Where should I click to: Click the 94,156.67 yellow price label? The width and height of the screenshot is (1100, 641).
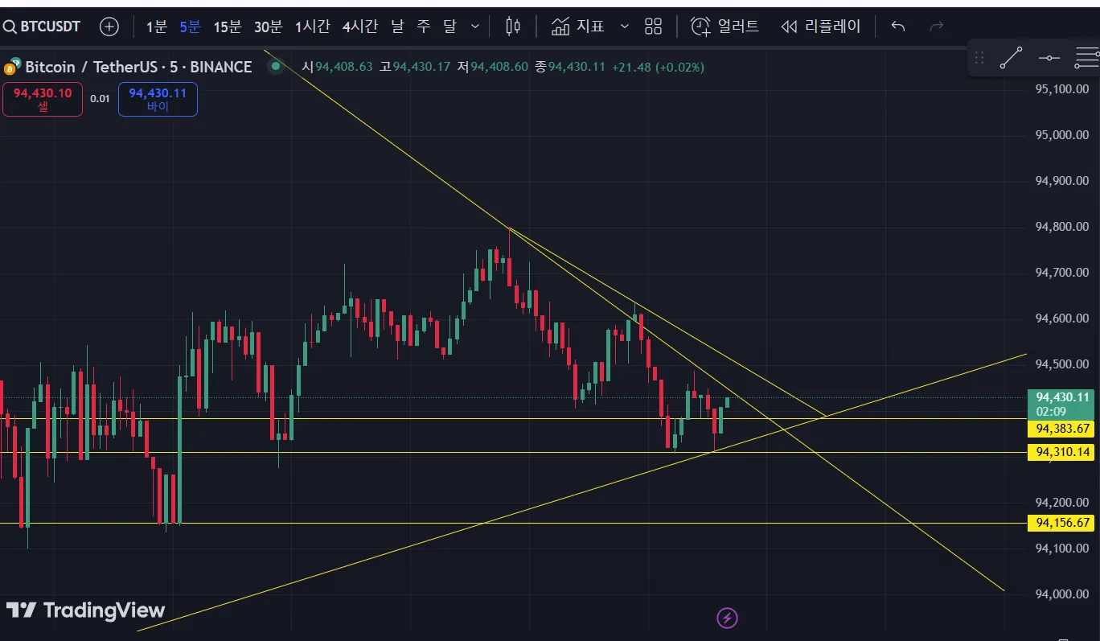click(1061, 523)
